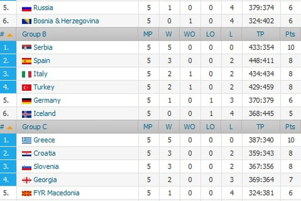
Task: Sort Group B by orange rank arrow
Action: click(10, 35)
